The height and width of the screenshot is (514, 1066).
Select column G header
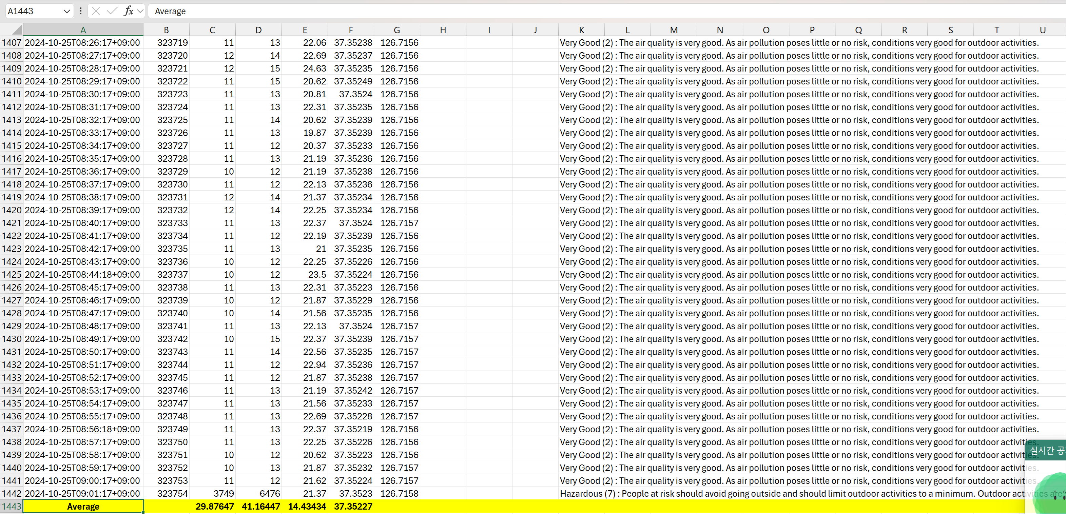(397, 30)
